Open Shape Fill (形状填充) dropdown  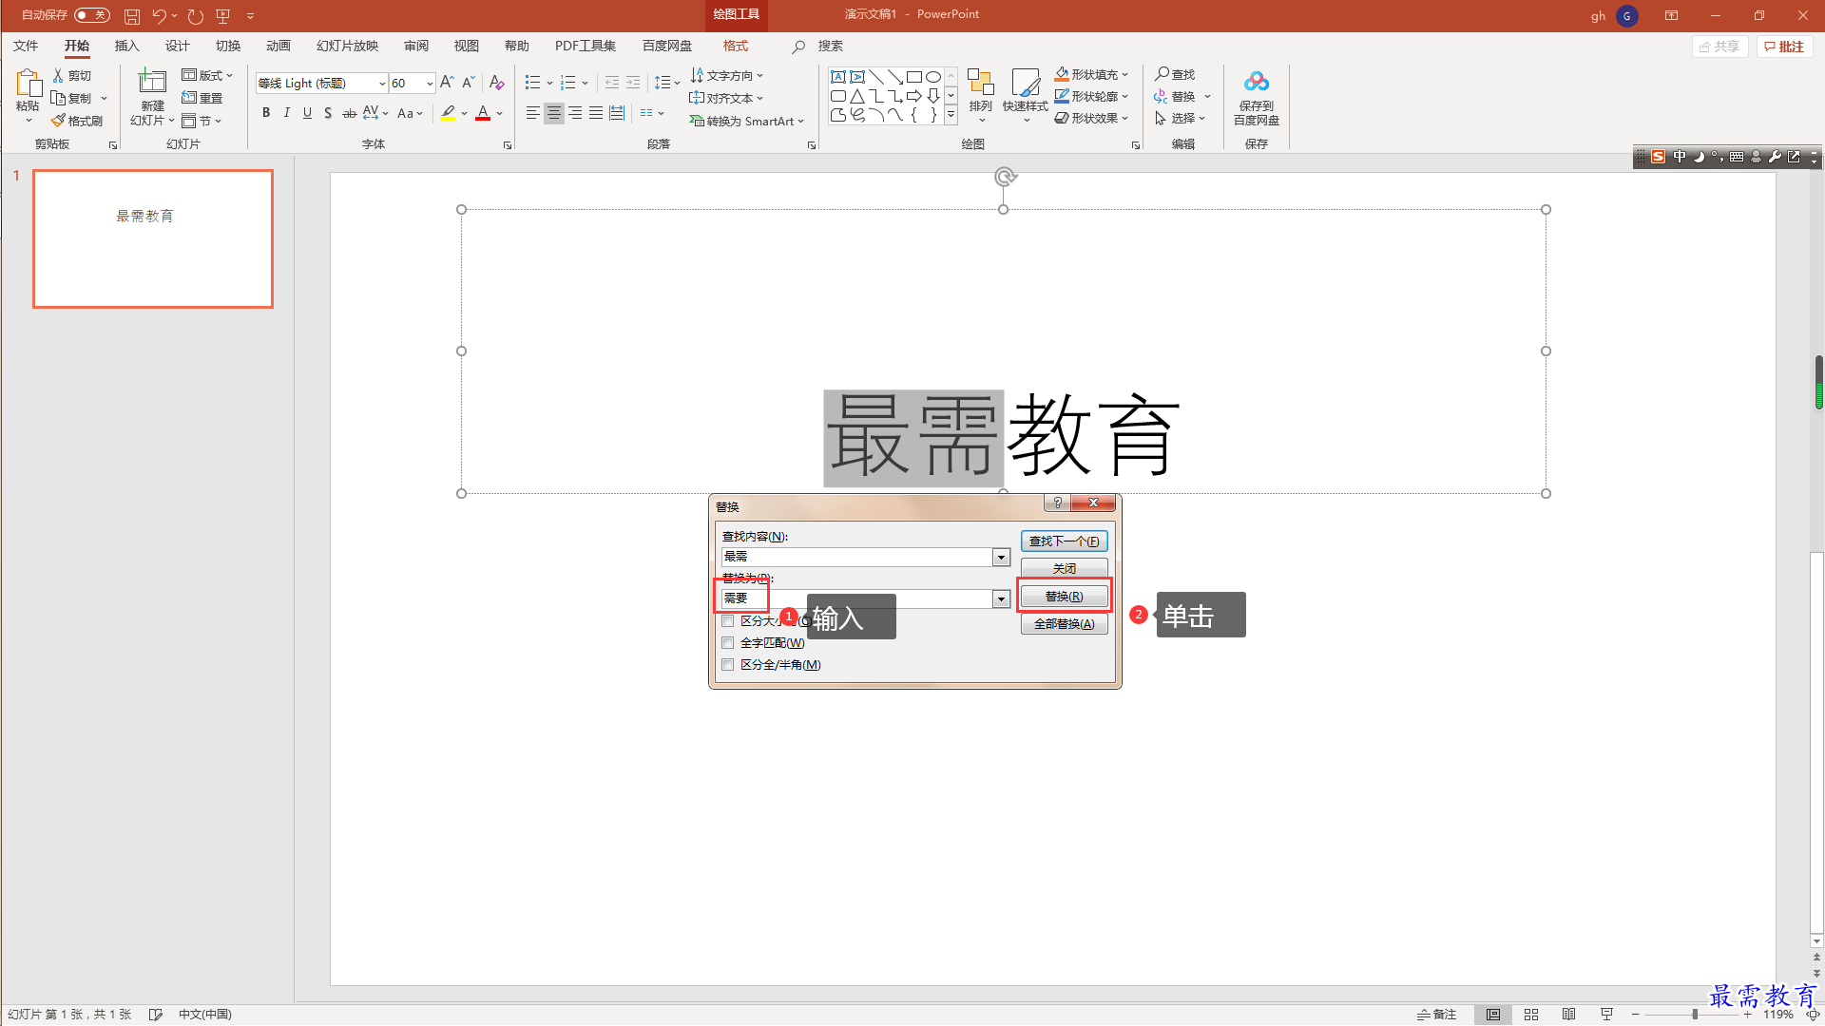[1091, 74]
